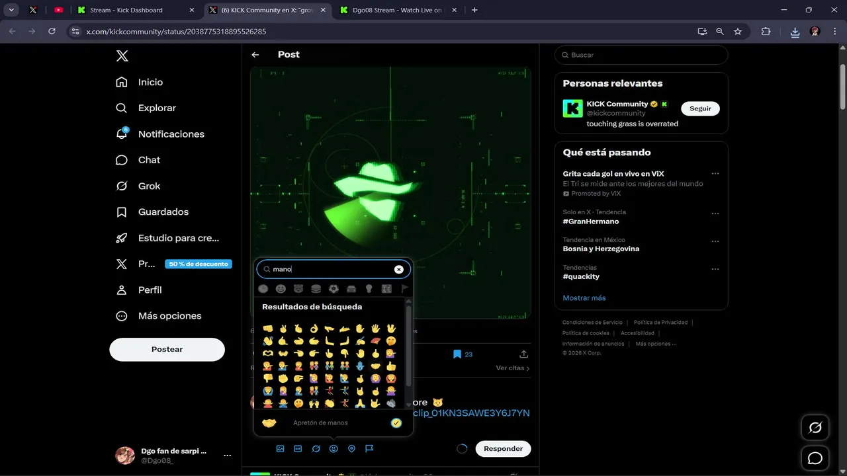Open Chat from the sidebar
Image resolution: width=847 pixels, height=476 pixels.
[138, 160]
